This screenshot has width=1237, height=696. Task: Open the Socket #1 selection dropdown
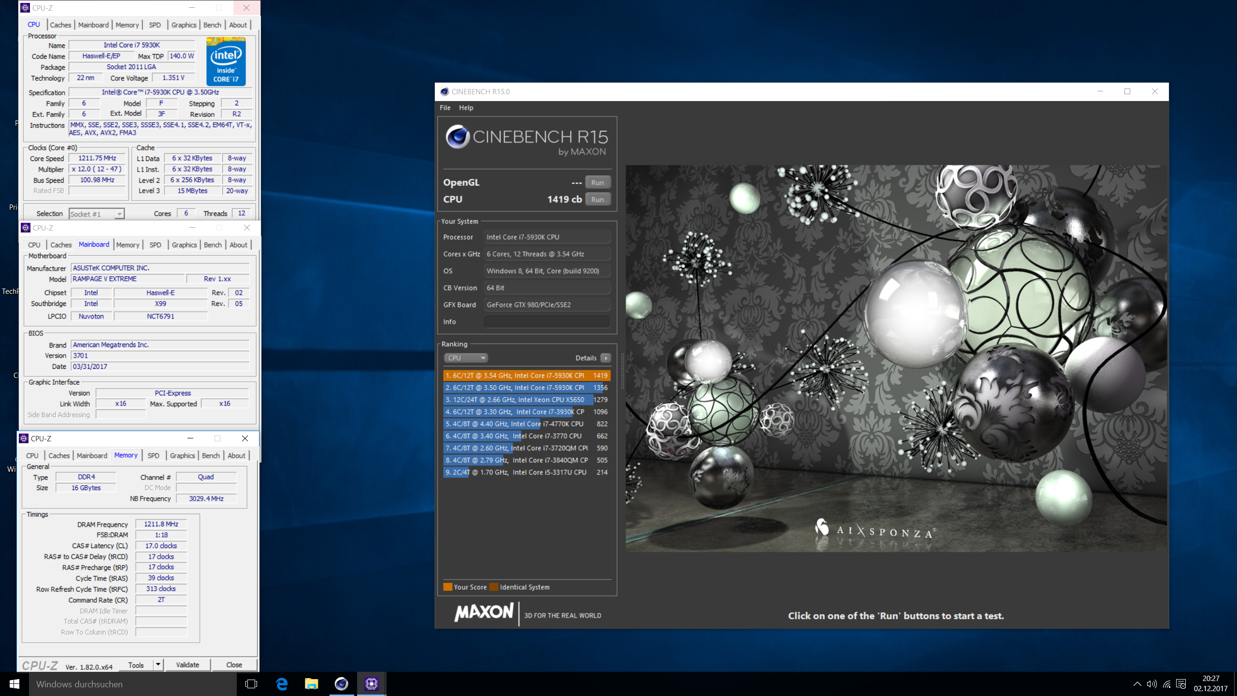point(97,214)
